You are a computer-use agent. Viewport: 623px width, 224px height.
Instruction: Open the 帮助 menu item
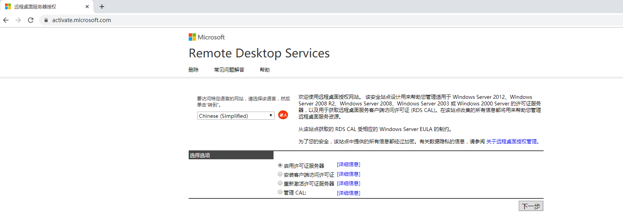coord(265,70)
